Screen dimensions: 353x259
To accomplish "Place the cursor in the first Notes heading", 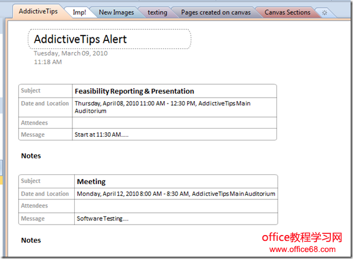I will click(x=31, y=156).
